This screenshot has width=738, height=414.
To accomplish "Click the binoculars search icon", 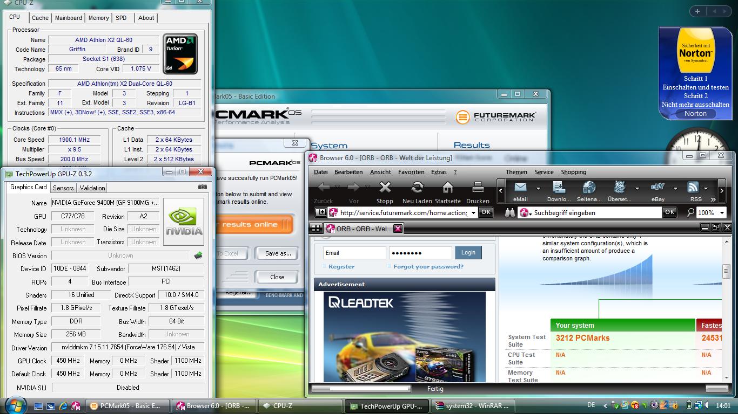I will click(510, 212).
